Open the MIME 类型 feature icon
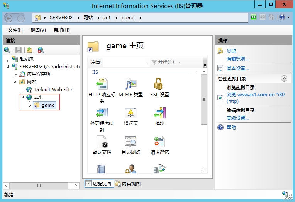295x202 pixels. pyautogui.click(x=131, y=84)
